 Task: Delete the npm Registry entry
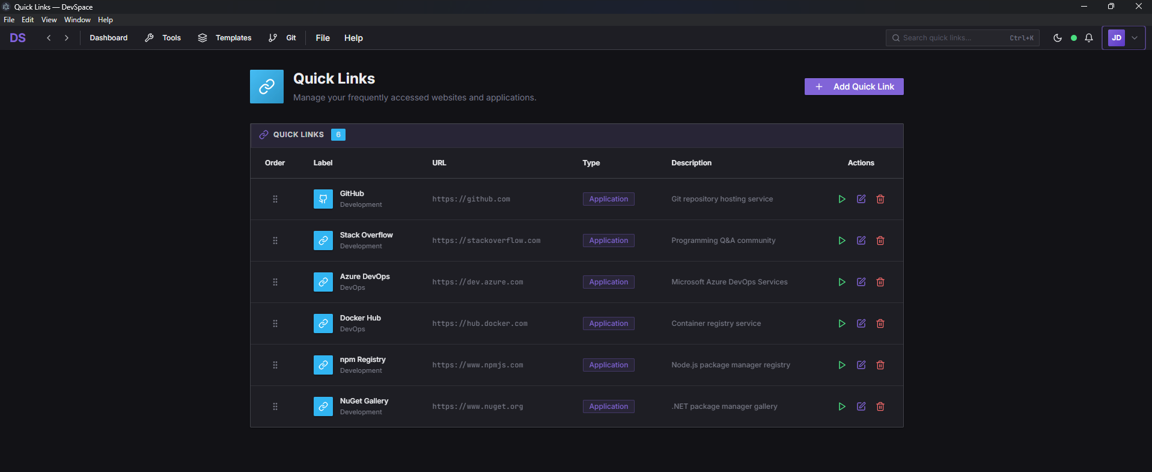pyautogui.click(x=880, y=365)
